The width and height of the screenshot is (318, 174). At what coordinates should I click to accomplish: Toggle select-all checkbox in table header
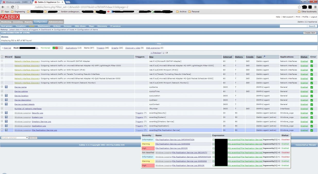point(2,57)
